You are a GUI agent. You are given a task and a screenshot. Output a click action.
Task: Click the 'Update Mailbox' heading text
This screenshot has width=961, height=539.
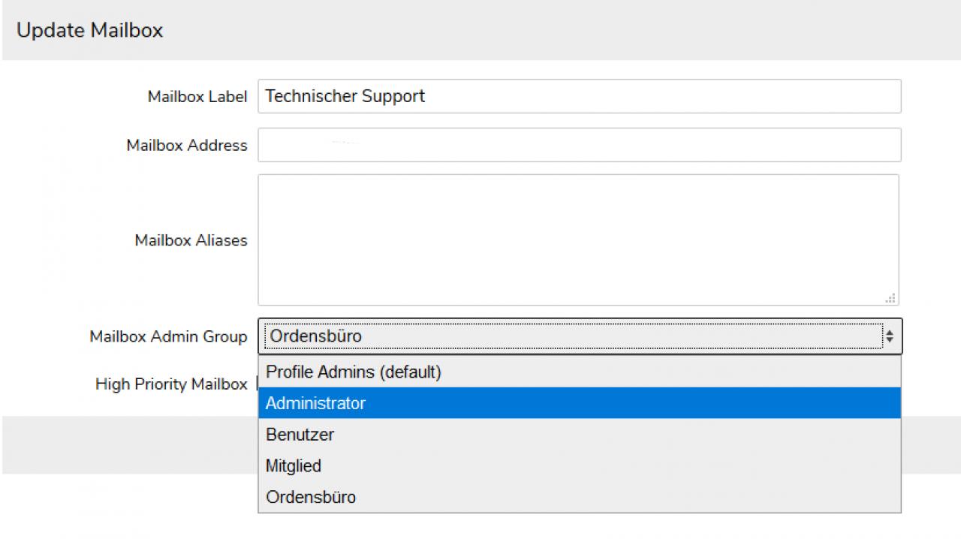(x=89, y=30)
